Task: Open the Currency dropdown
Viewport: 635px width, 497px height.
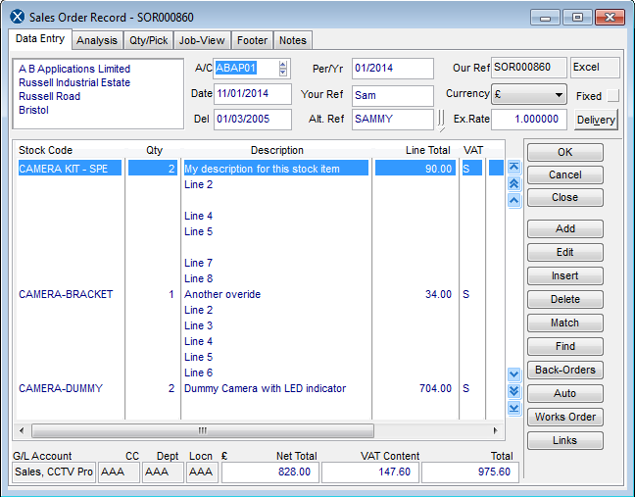Action: [x=528, y=95]
